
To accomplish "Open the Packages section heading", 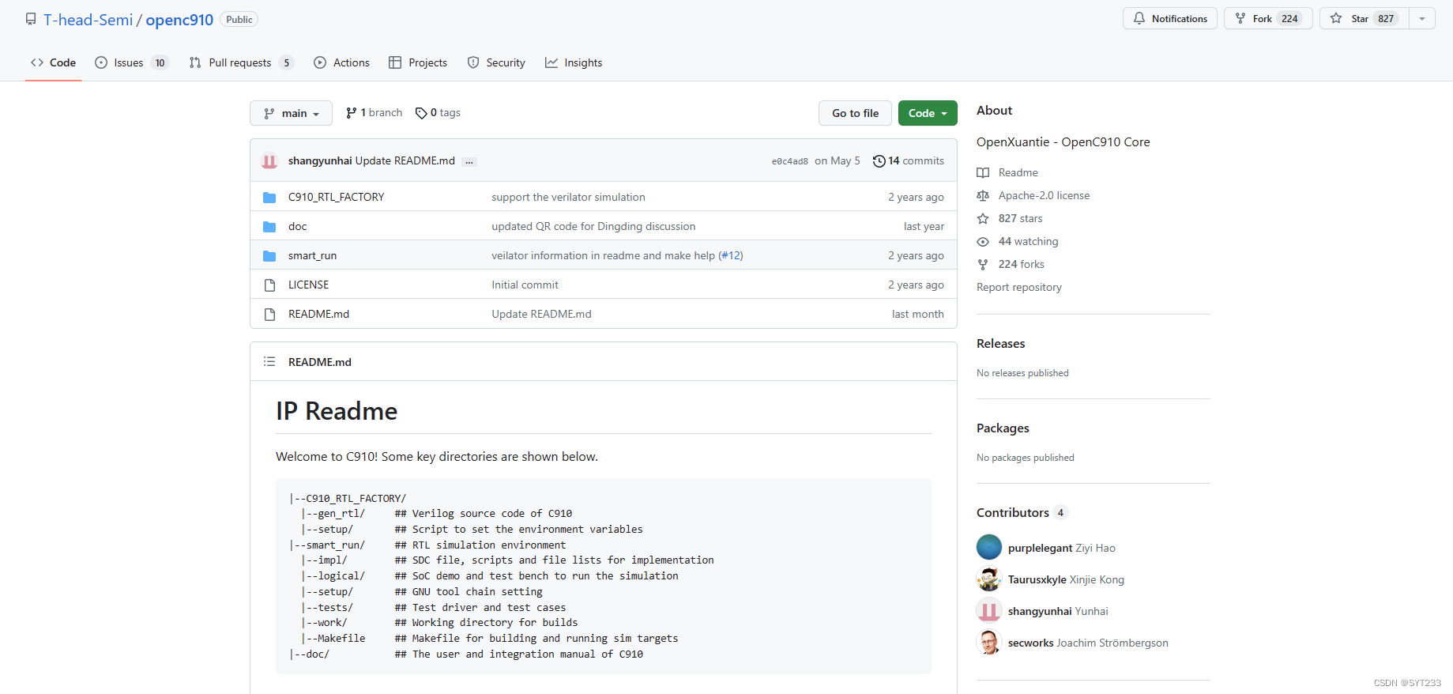I will point(1003,428).
